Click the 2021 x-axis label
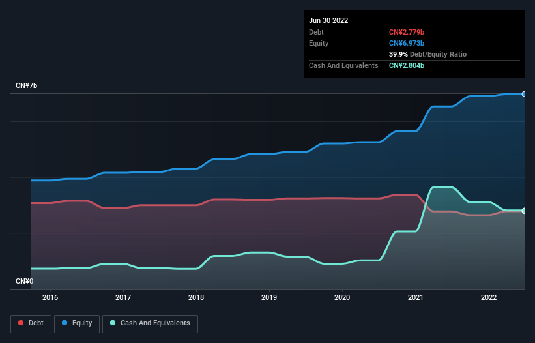Screen dimensions: 535x343 416,297
